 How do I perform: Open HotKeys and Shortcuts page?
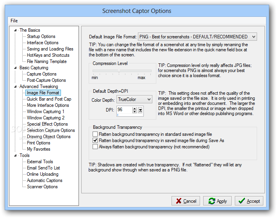click(x=48, y=55)
